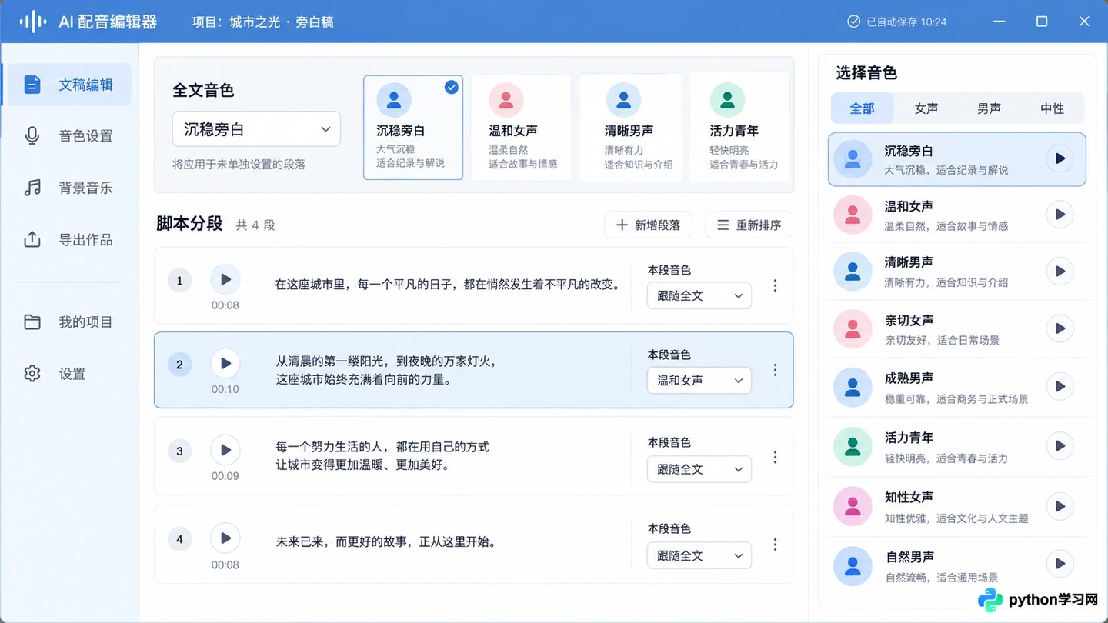The height and width of the screenshot is (623, 1108).
Task: Play the 知性女声 voice sample
Action: [1060, 506]
